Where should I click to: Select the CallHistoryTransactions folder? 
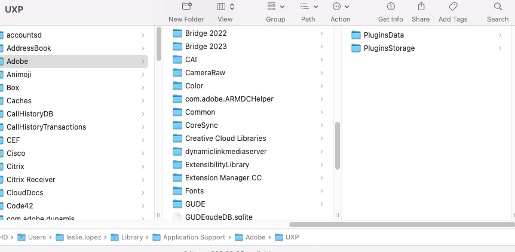pos(74,127)
